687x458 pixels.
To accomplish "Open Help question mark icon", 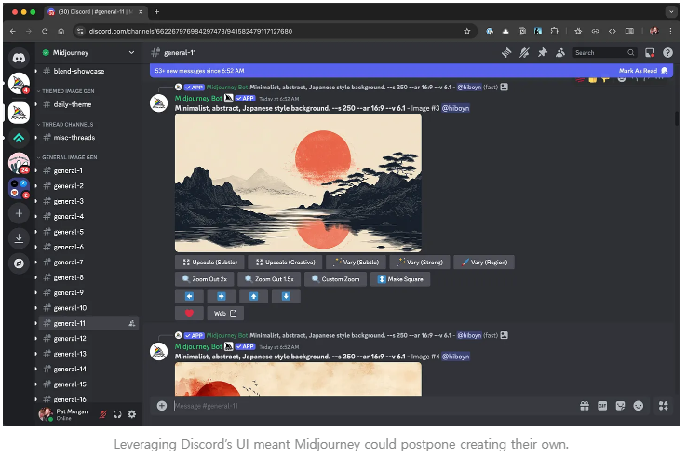I will click(x=667, y=52).
